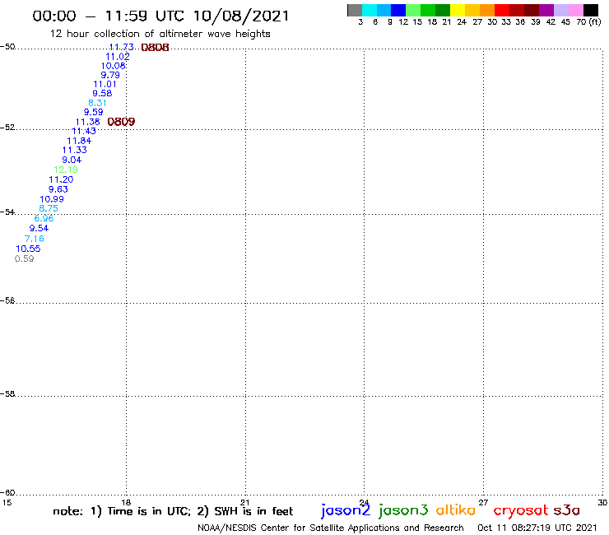
Task: Click the wave height value 9.59
Action: [x=94, y=112]
